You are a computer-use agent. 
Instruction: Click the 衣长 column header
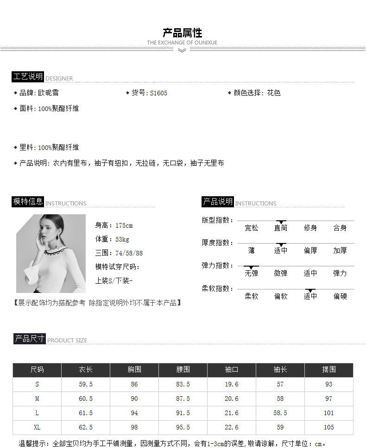tap(86, 370)
